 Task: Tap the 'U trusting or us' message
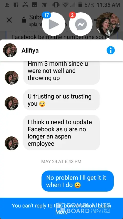pyautogui.click(x=61, y=100)
